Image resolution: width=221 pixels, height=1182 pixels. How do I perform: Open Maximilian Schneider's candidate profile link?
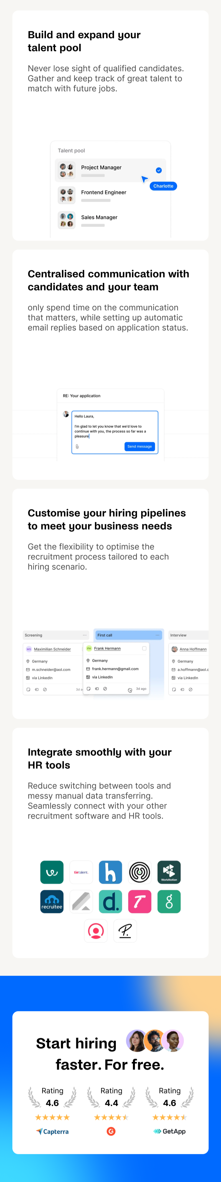point(52,649)
